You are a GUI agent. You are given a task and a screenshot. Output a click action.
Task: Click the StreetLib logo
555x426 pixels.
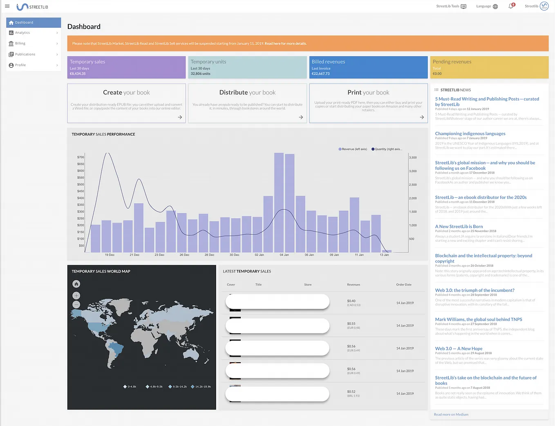click(32, 7)
